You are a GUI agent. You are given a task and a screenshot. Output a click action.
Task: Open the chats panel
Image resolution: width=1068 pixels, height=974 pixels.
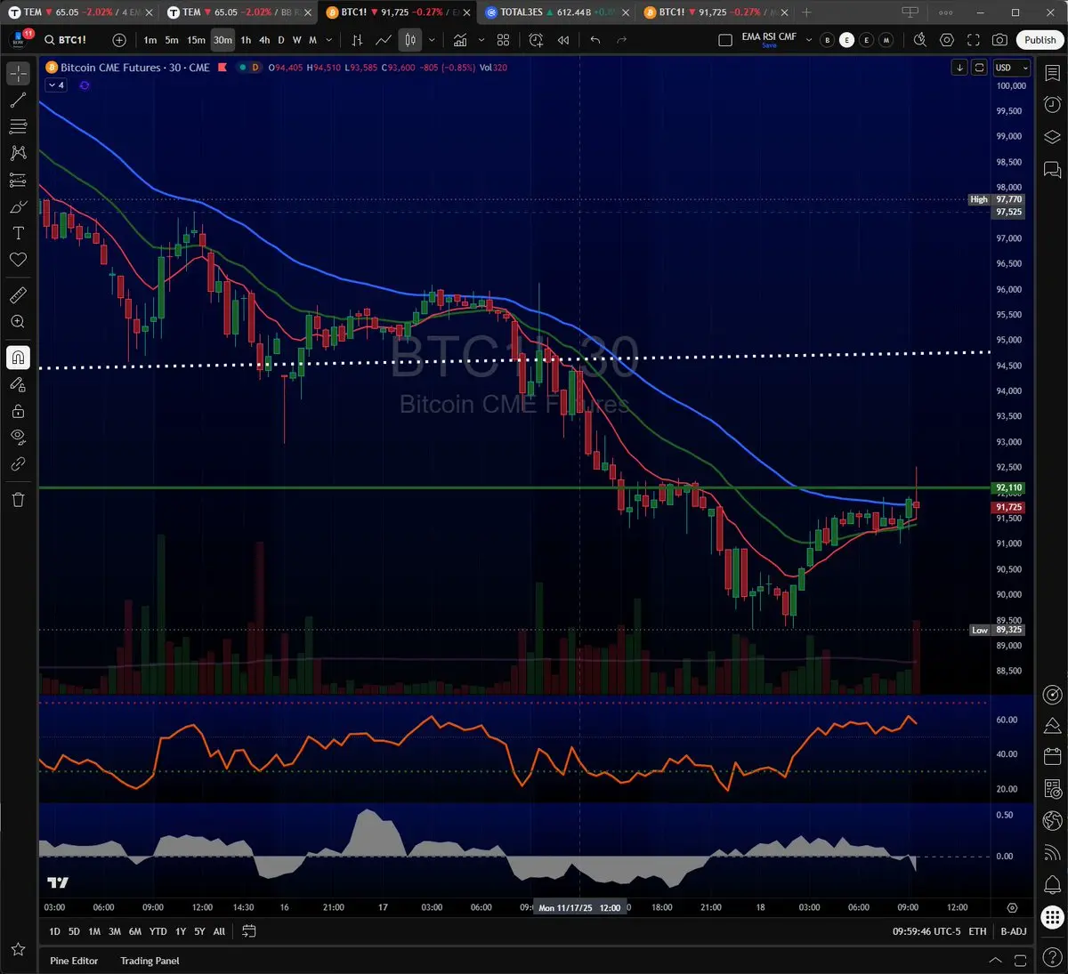click(1052, 169)
